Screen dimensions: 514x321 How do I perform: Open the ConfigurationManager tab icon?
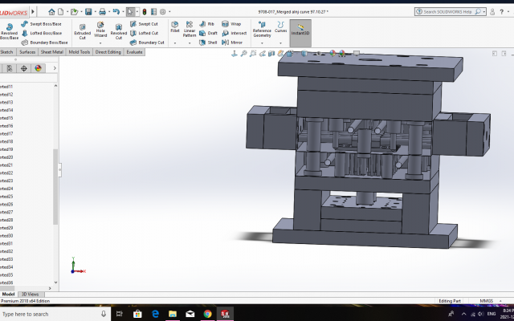10,68
